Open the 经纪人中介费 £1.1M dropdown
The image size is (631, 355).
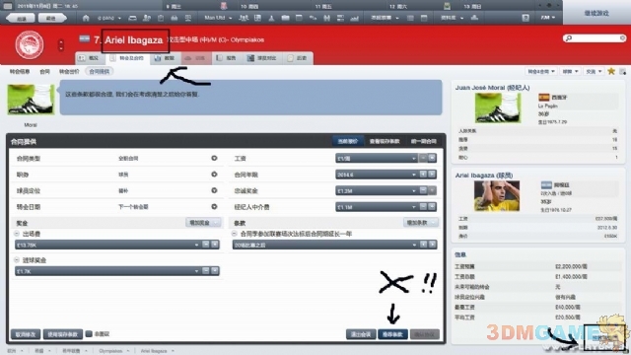(376, 207)
